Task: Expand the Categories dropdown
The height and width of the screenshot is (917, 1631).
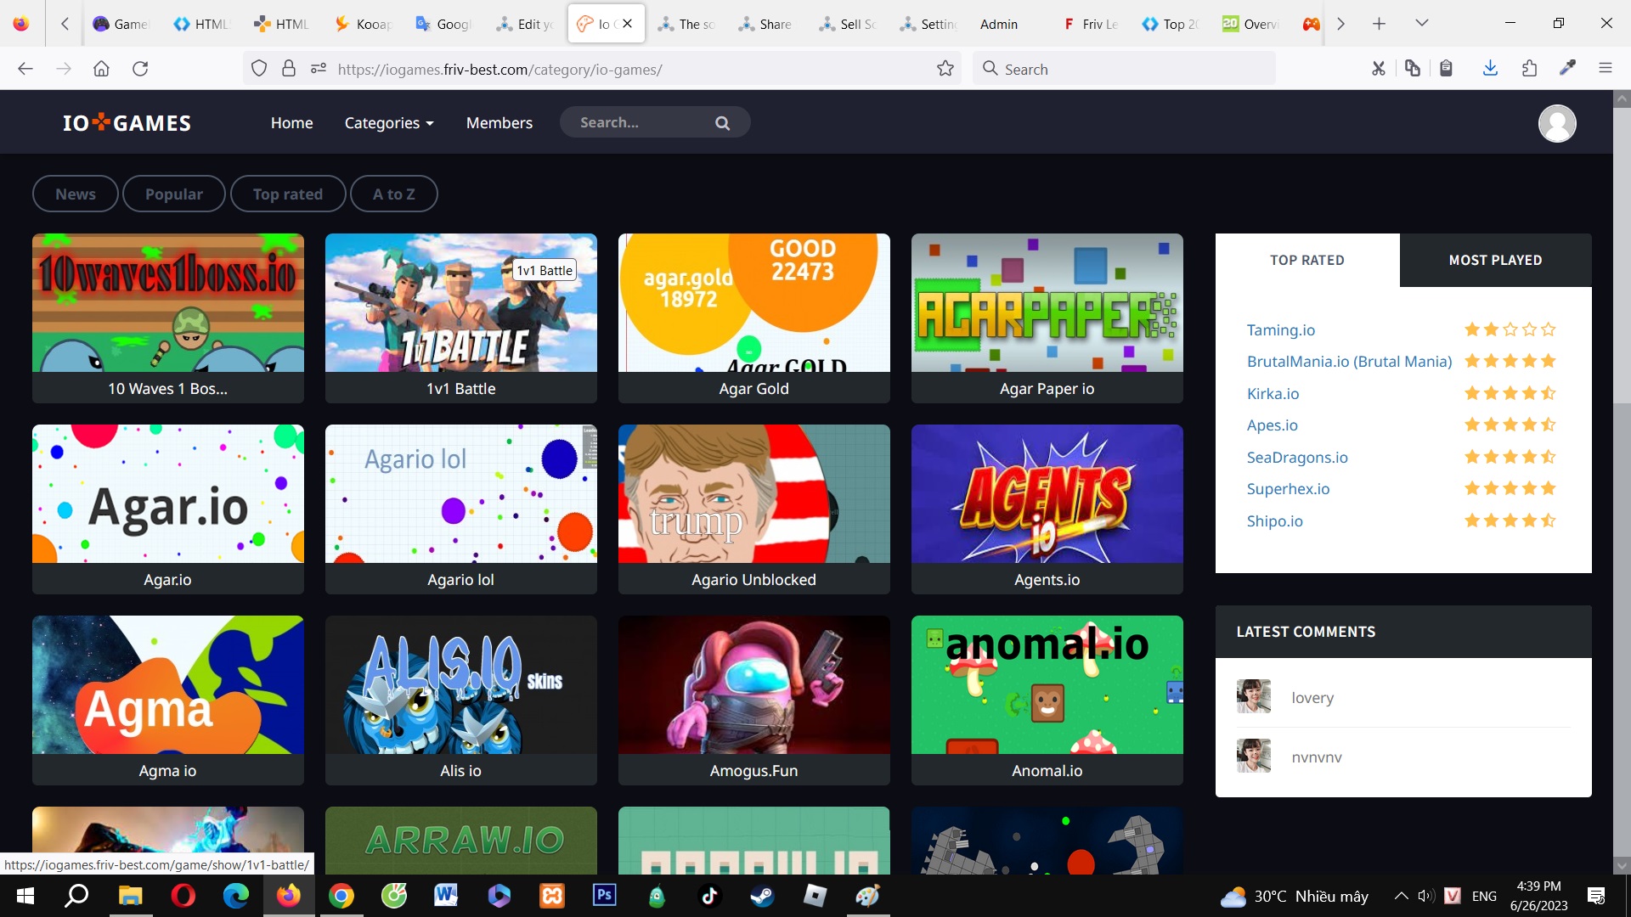Action: pos(388,122)
